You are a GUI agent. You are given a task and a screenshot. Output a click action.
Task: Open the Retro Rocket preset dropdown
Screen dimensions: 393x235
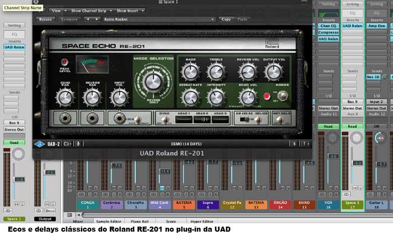(x=159, y=19)
